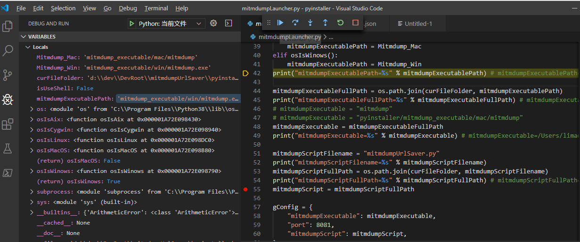Open the Extensions view in activity bar

pyautogui.click(x=8, y=124)
